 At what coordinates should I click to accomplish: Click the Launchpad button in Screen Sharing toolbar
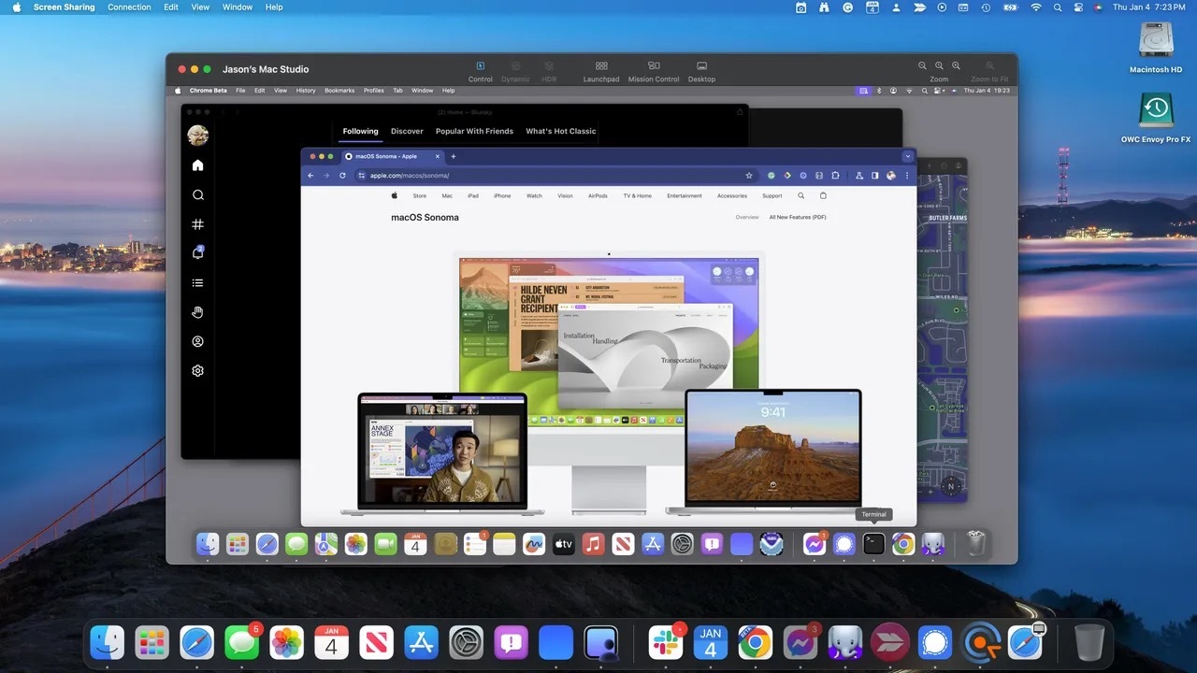click(601, 71)
